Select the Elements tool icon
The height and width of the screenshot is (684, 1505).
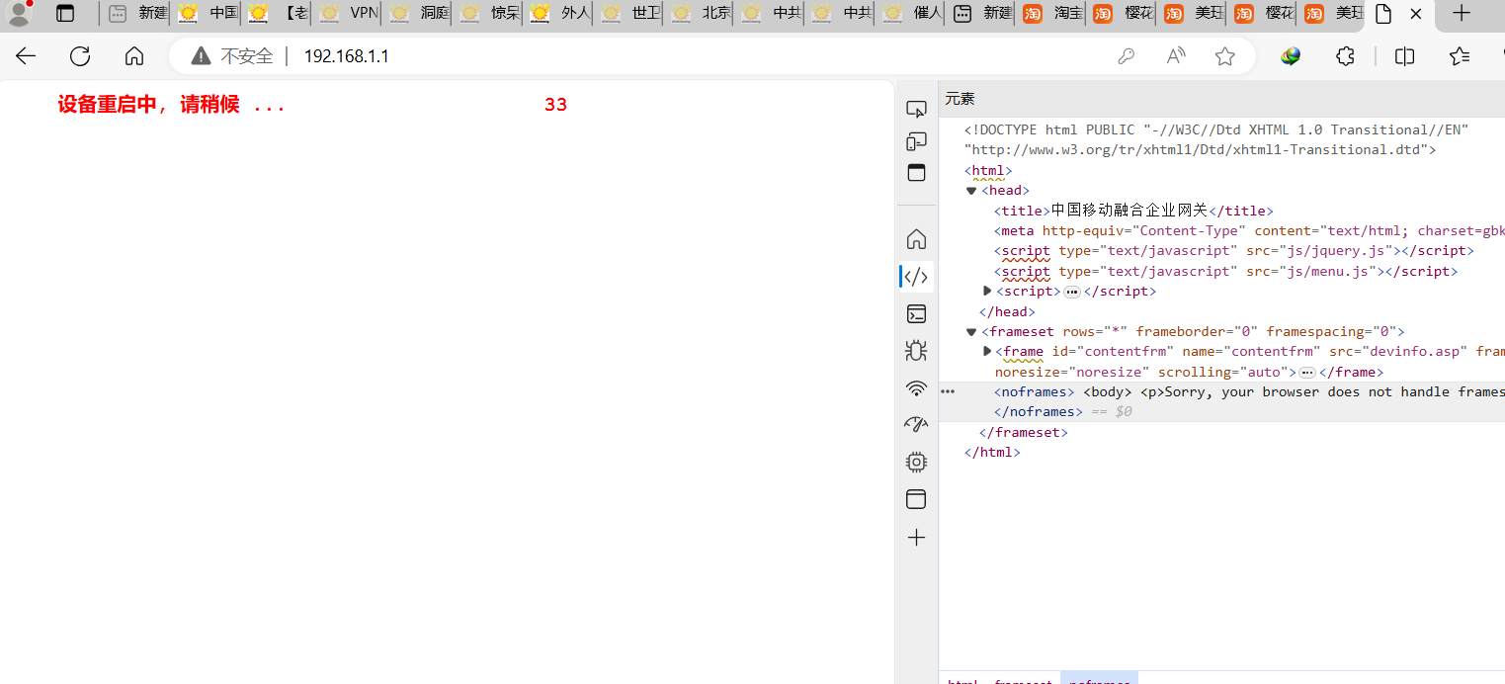click(916, 277)
